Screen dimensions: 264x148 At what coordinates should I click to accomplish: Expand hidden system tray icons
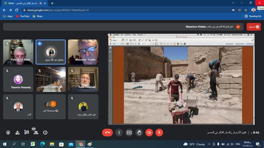coord(209,144)
